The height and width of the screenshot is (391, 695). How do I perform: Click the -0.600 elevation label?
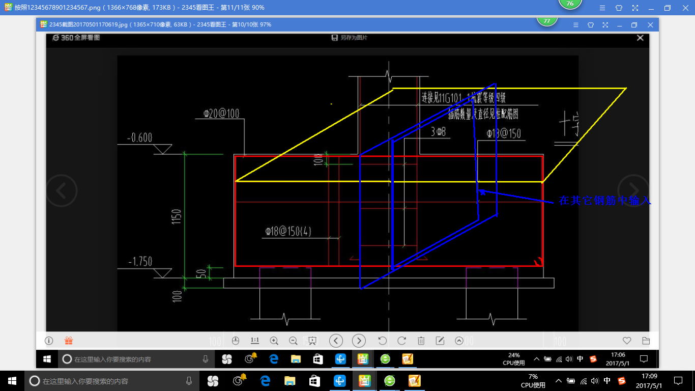[139, 138]
